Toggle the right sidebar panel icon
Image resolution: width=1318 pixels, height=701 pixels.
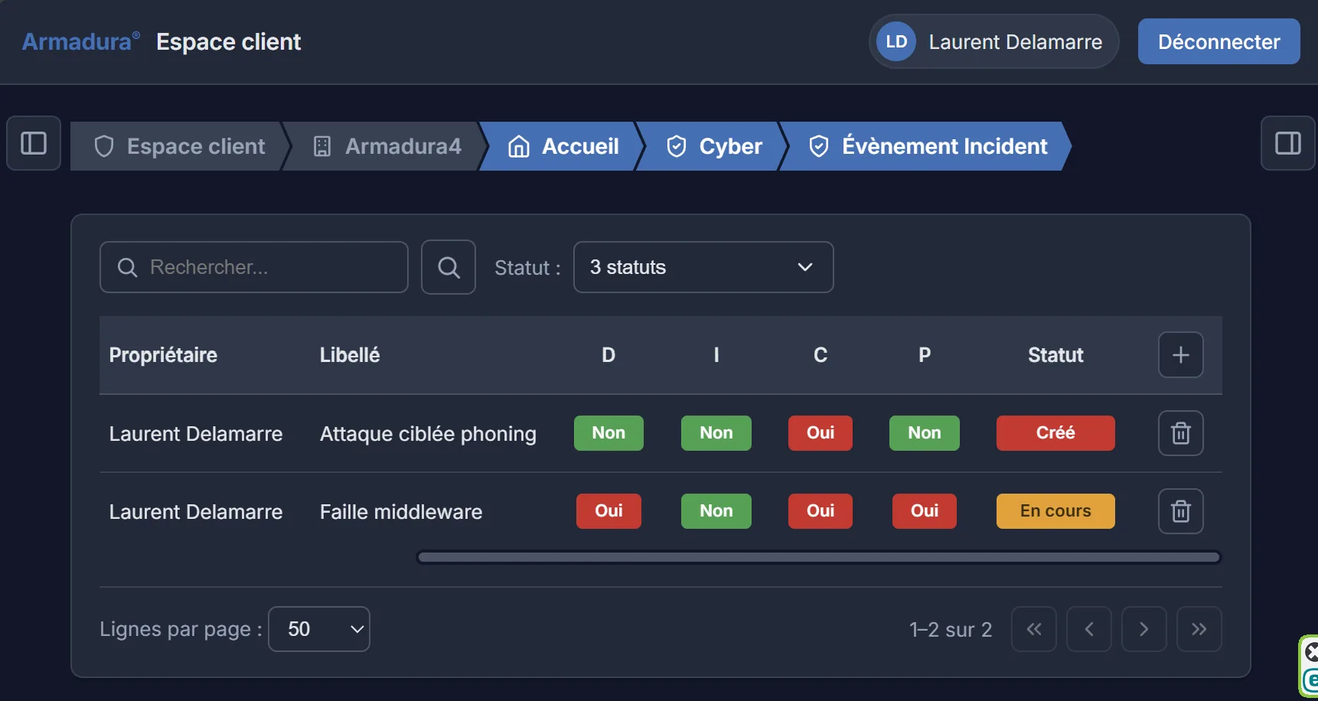1287,143
